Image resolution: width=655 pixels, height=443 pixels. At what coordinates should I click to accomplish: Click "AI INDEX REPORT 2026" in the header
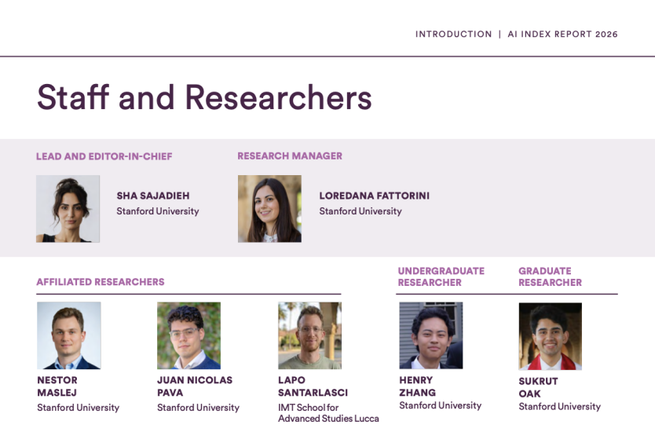click(562, 35)
